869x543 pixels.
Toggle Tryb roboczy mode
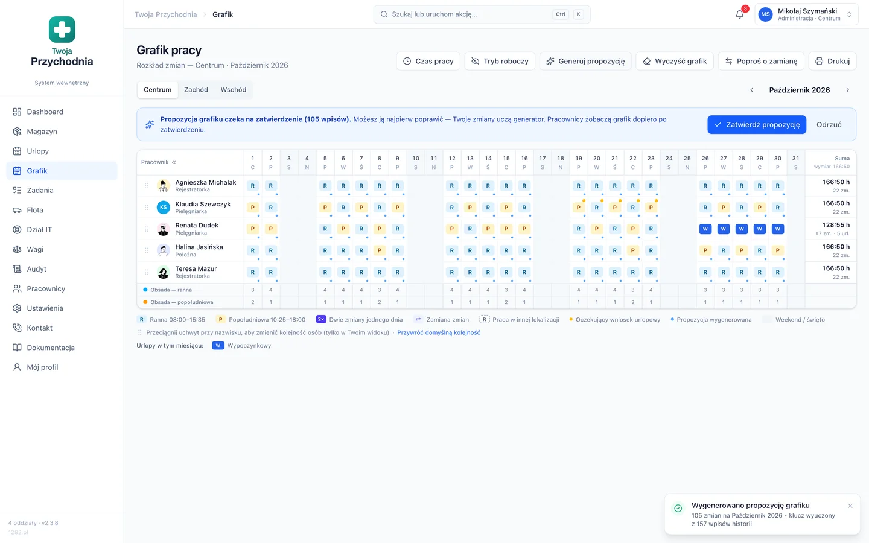pyautogui.click(x=500, y=61)
